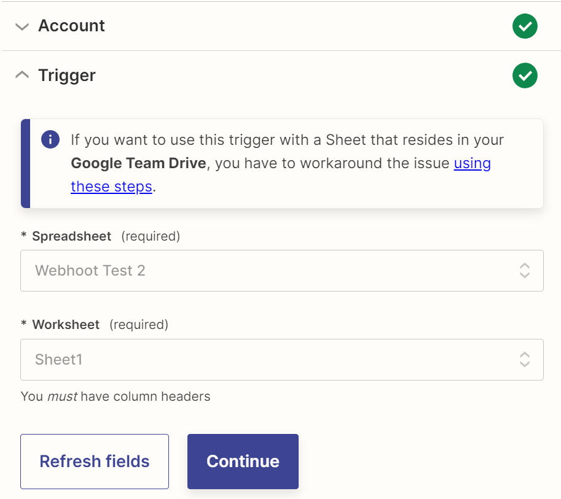The width and height of the screenshot is (561, 499).
Task: Collapse the Trigger section using its chevron
Action: coord(22,75)
